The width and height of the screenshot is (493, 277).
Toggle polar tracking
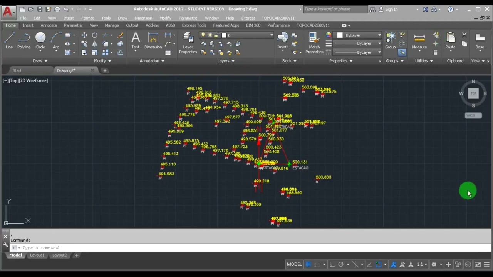pos(341,264)
